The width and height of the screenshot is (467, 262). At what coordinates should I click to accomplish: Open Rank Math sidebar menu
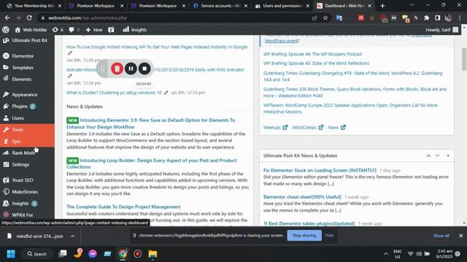pyautogui.click(x=27, y=153)
